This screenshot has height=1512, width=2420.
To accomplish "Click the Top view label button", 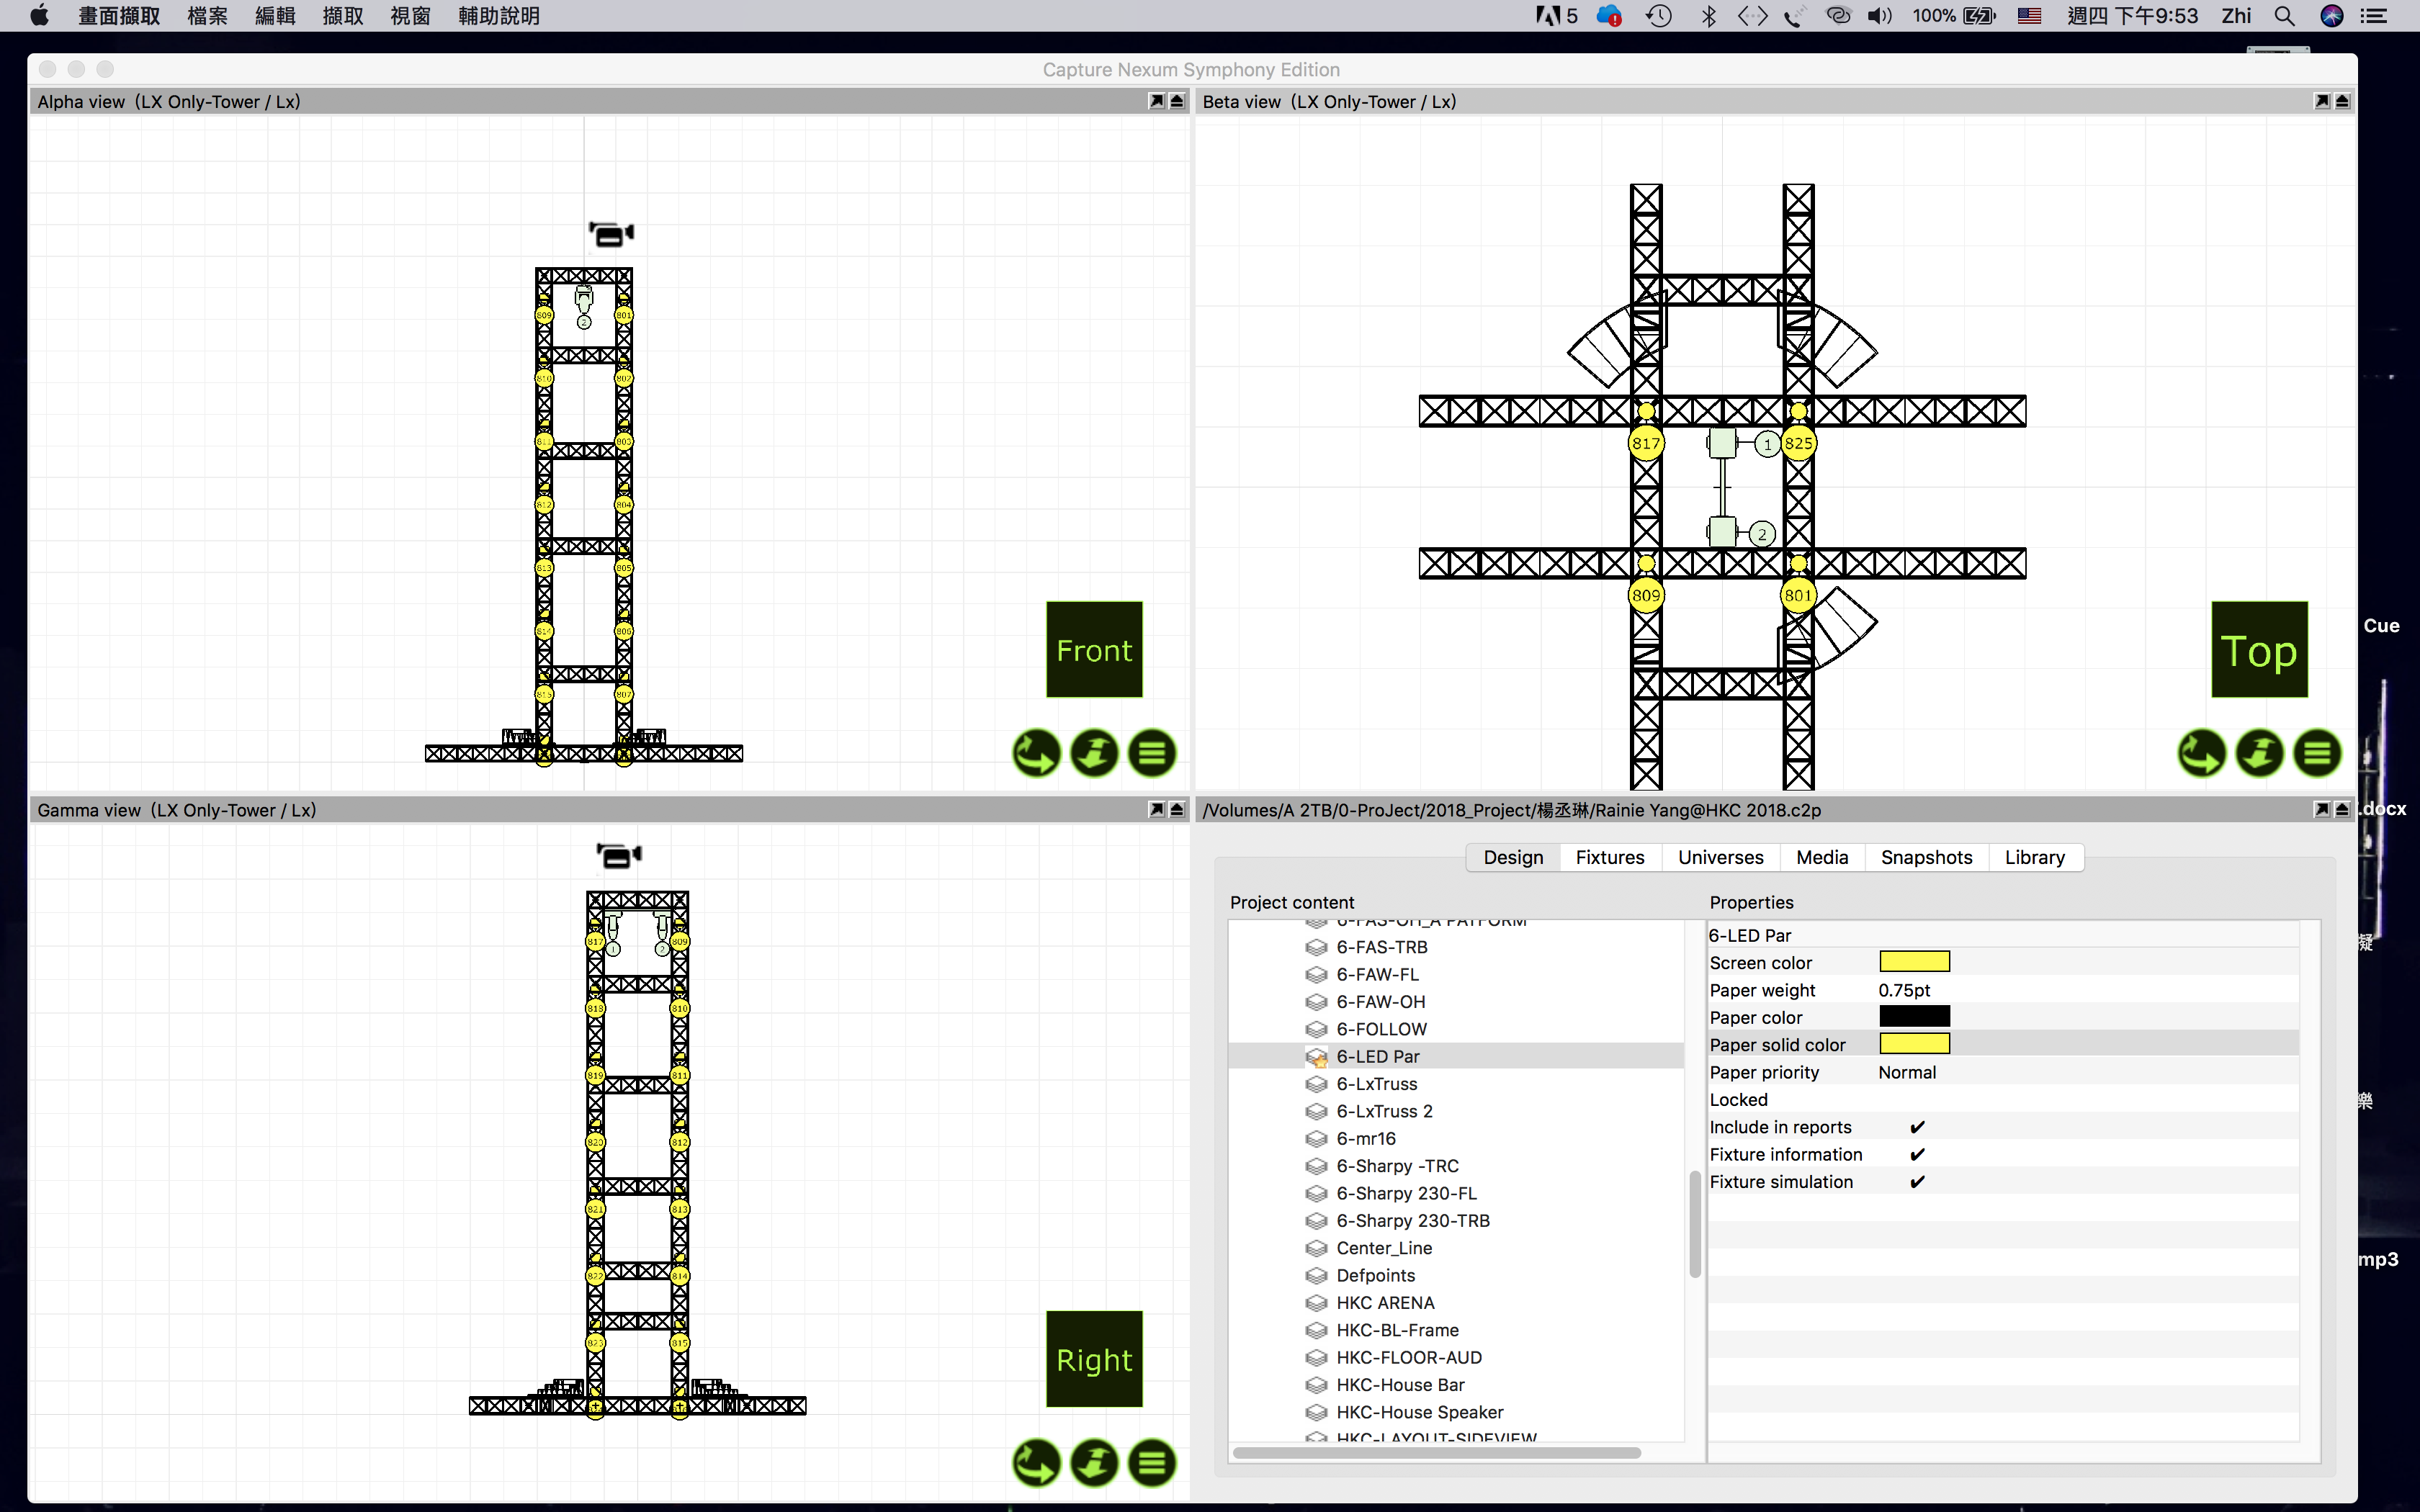I will pos(2259,650).
